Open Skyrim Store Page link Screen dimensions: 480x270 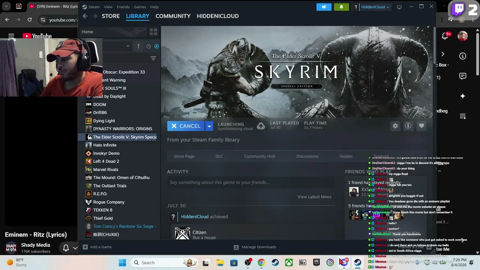pyautogui.click(x=184, y=156)
